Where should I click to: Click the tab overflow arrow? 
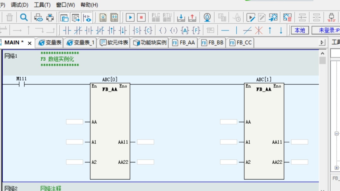[x=322, y=43]
